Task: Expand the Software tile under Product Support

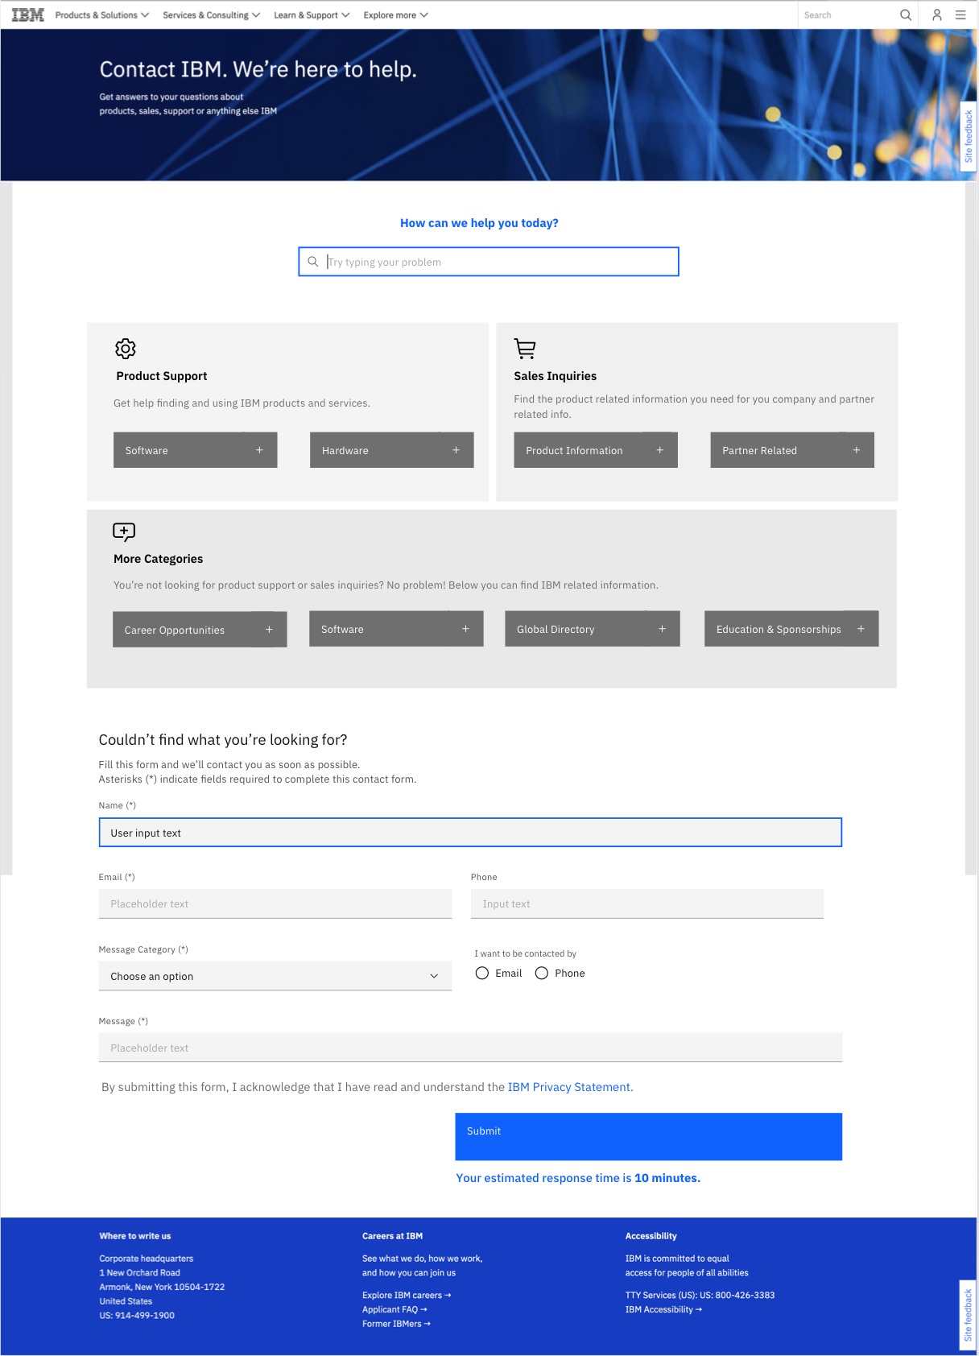Action: (196, 450)
